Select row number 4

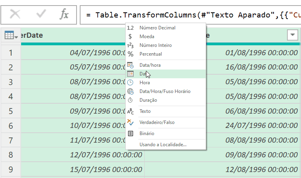pyautogui.click(x=11, y=97)
